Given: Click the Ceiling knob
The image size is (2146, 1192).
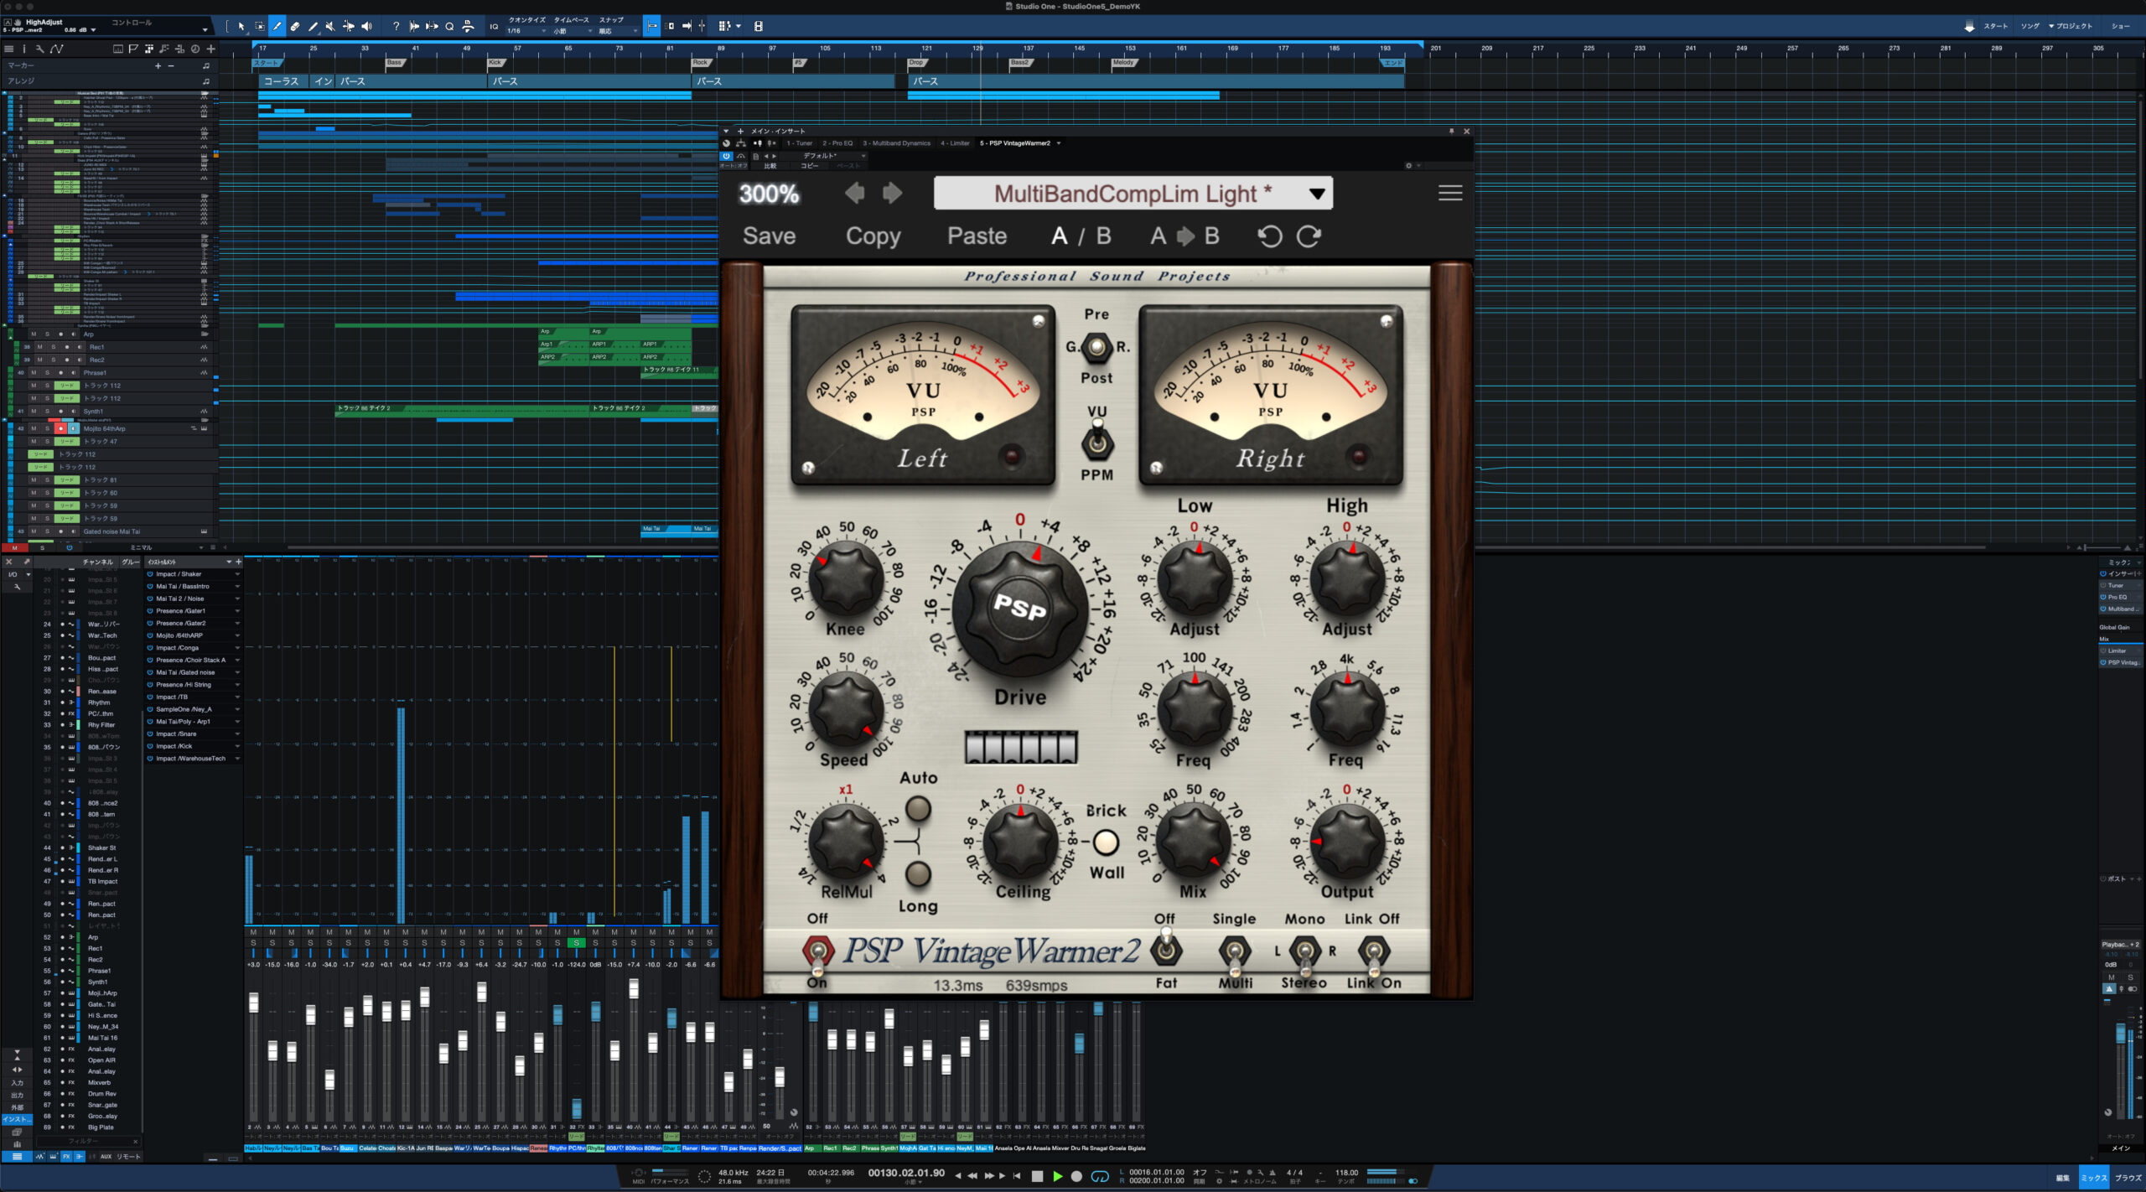Looking at the screenshot, I should tap(1020, 842).
